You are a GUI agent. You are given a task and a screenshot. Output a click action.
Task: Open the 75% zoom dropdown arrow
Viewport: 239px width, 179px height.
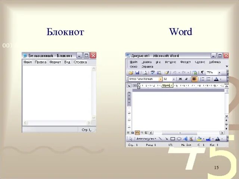click(x=219, y=73)
